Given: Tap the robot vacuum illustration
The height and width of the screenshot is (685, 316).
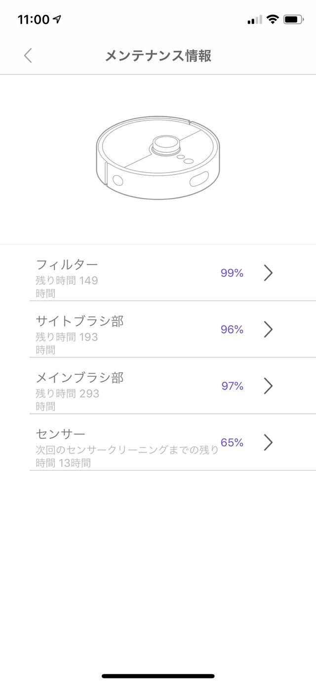Looking at the screenshot, I should pyautogui.click(x=158, y=158).
